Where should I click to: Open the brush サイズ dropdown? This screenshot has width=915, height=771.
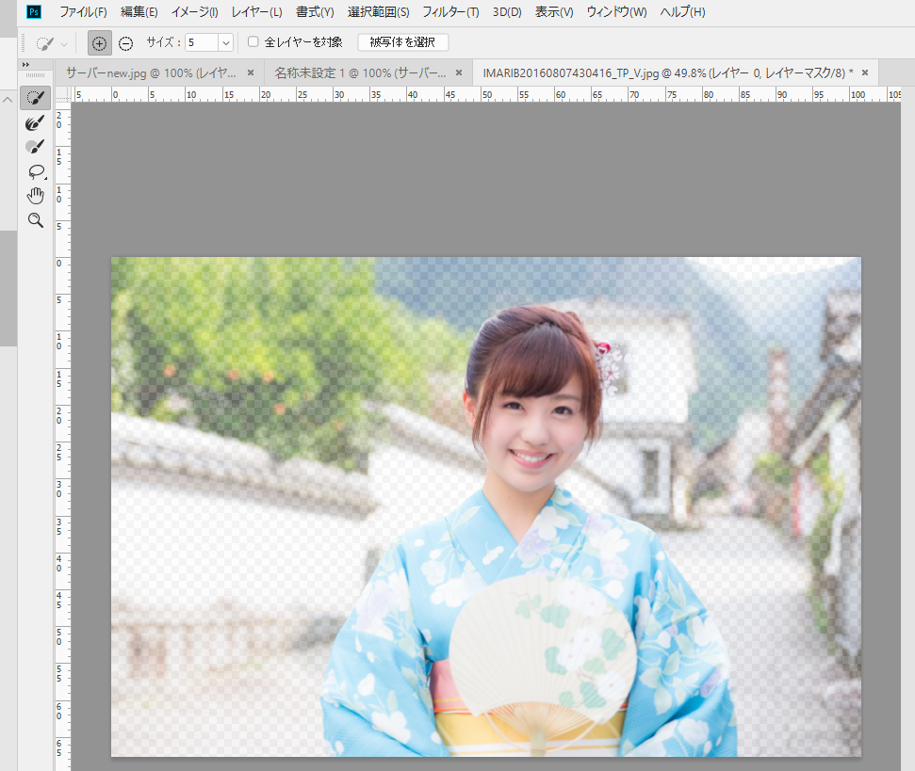[x=226, y=42]
